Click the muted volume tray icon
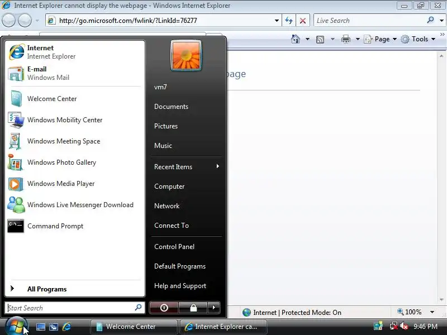This screenshot has width=447, height=335. click(x=404, y=326)
